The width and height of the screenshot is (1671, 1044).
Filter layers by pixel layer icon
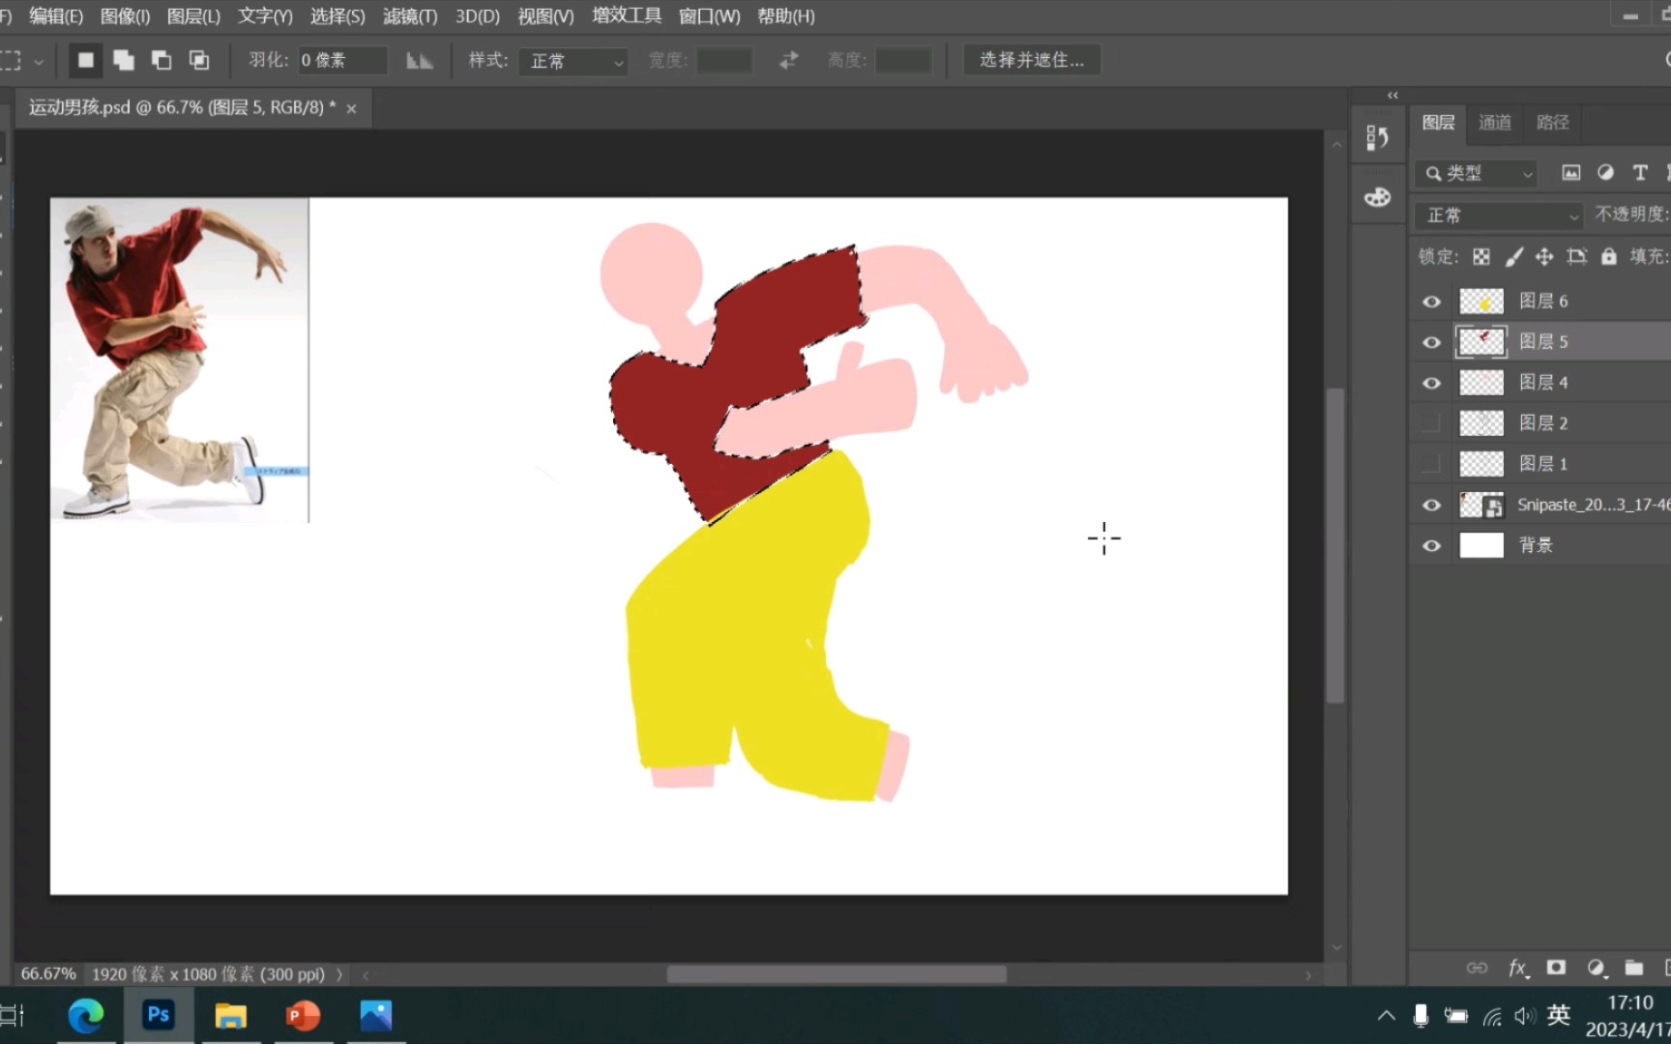pos(1571,173)
